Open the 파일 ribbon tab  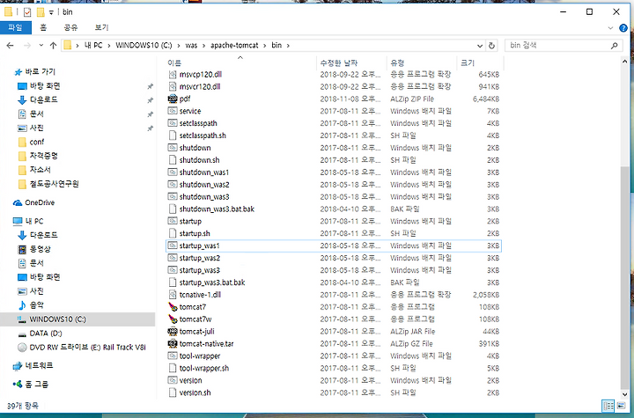[15, 27]
